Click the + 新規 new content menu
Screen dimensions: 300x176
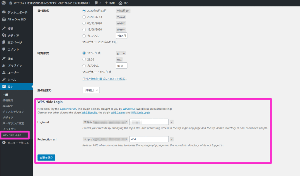(x=110, y=3)
